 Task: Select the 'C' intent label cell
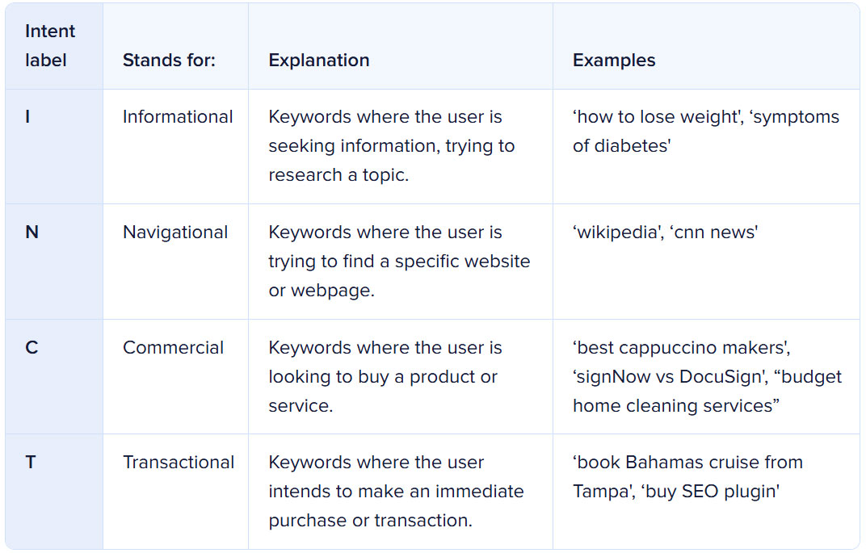[x=54, y=376]
